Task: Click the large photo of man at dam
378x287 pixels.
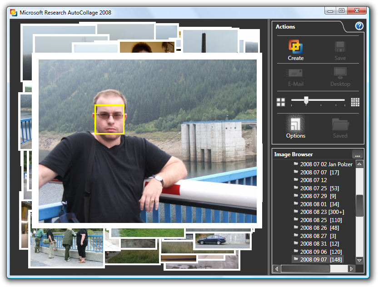Action: click(x=148, y=141)
